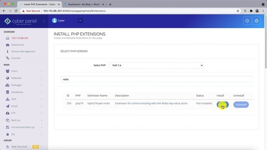Expand the Databases menu chevron
This screenshot has width=267, height=150.
41,92
